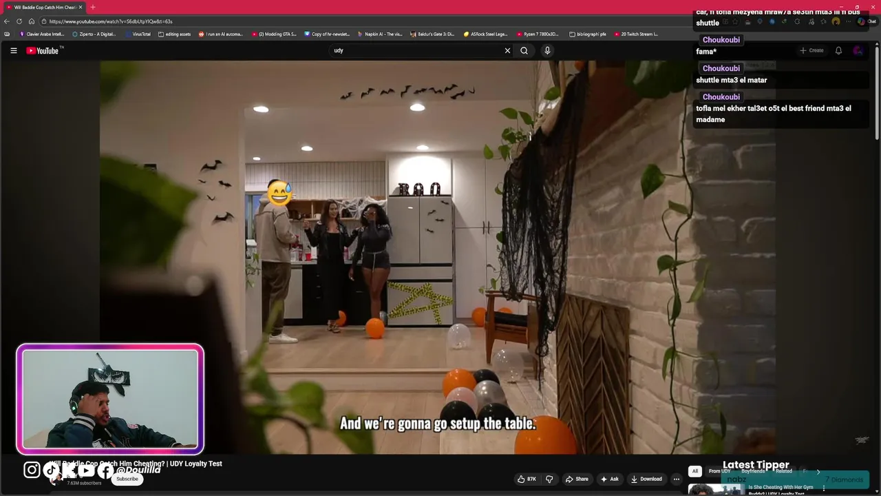The width and height of the screenshot is (881, 496).
Task: Share the video
Action: pyautogui.click(x=577, y=479)
